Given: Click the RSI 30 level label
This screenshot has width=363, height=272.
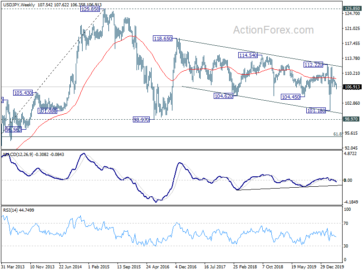Looking at the screenshot, I should pyautogui.click(x=346, y=246).
